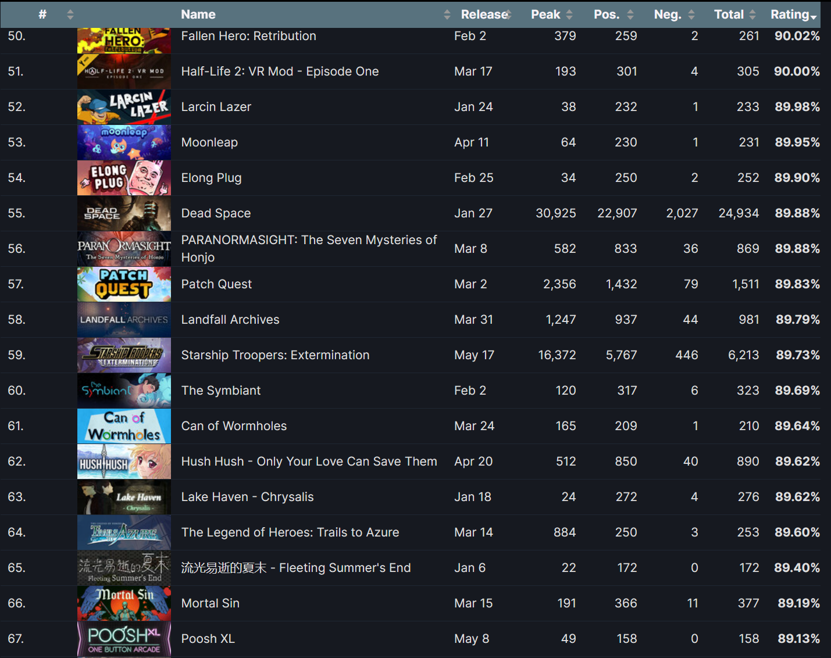Open the Hush Hush cover thumbnail
This screenshot has height=658, width=831.
click(x=124, y=462)
